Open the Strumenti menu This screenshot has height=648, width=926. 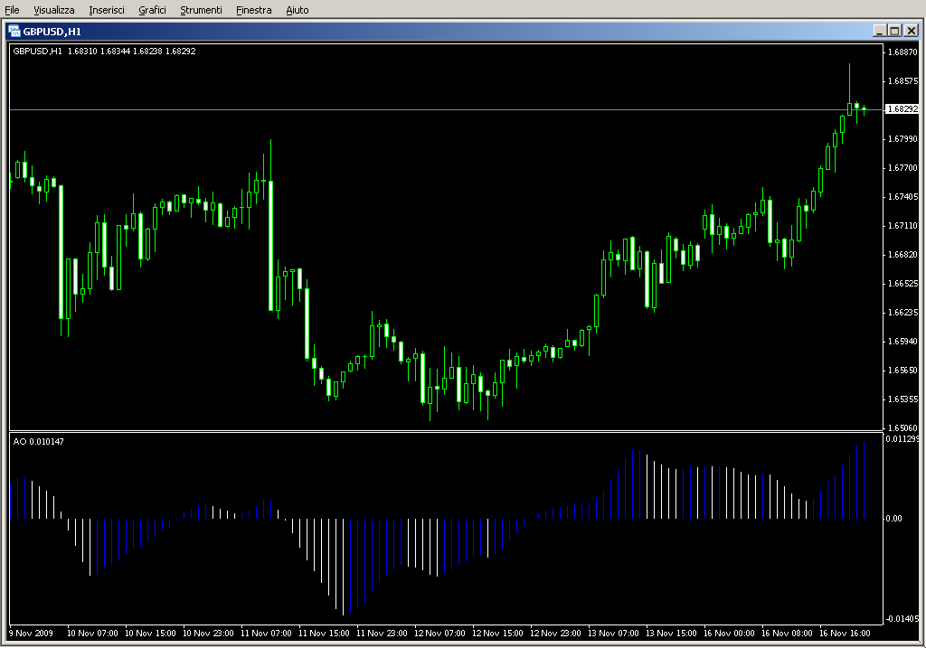[x=201, y=10]
